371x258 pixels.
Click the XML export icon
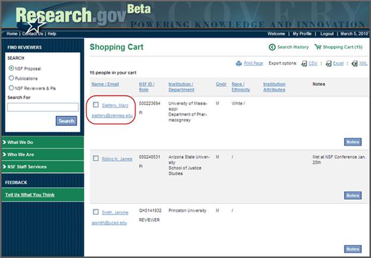point(354,63)
